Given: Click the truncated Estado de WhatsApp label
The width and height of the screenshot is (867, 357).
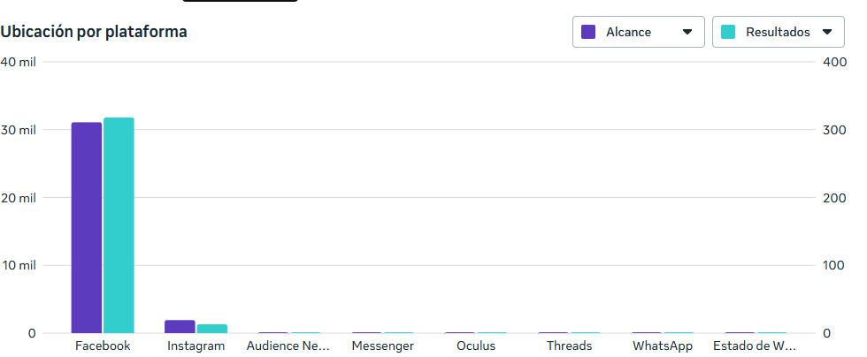Looking at the screenshot, I should pyautogui.click(x=755, y=346).
